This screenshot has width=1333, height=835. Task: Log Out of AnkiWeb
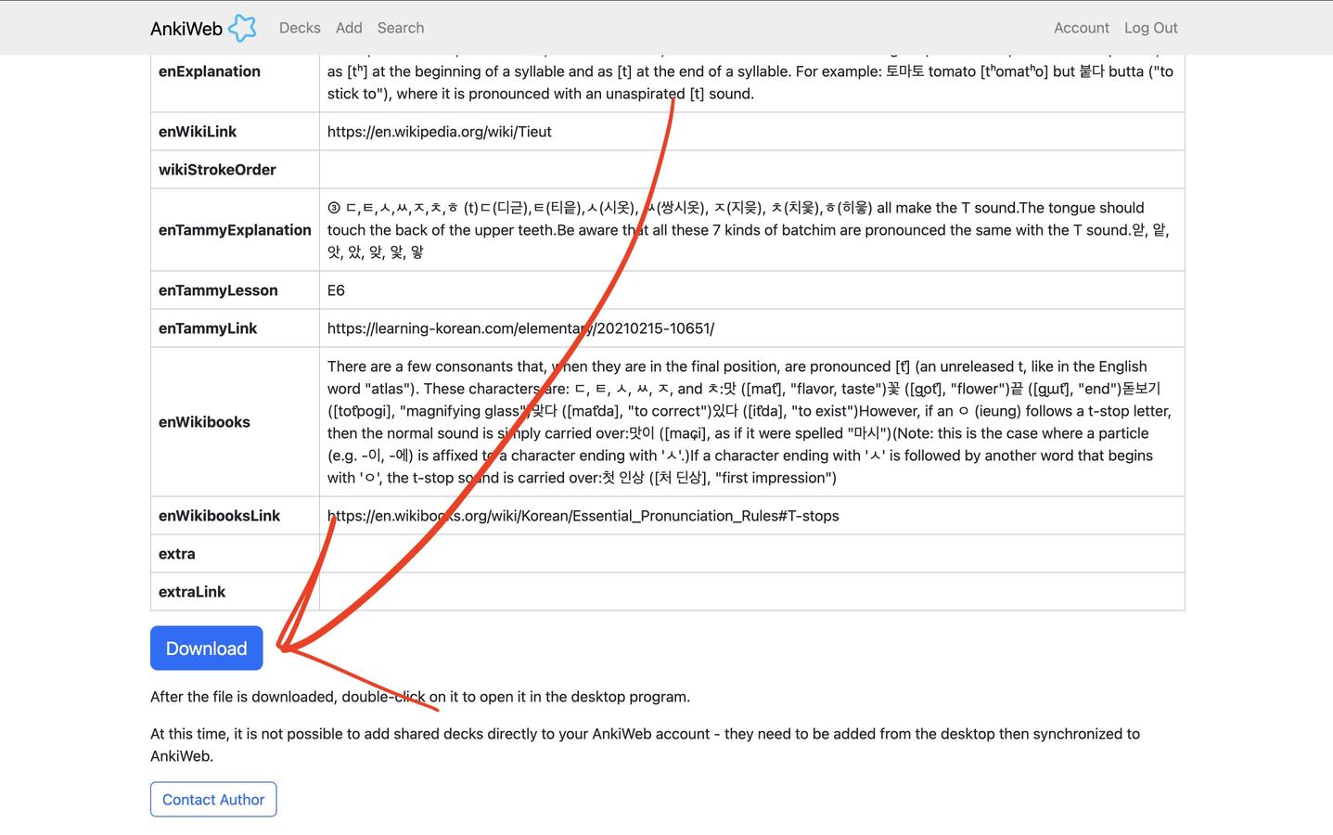pyautogui.click(x=1150, y=28)
